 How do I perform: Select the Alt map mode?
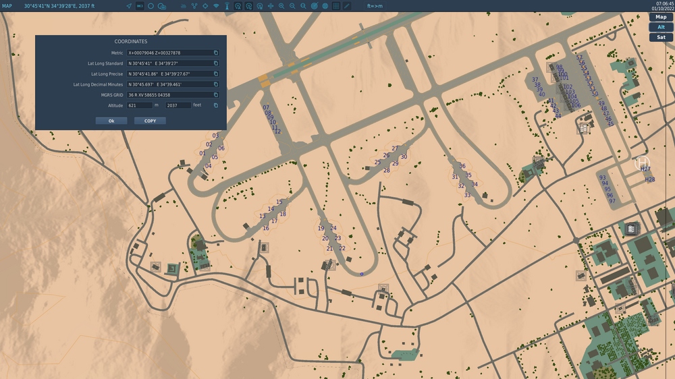tap(661, 27)
